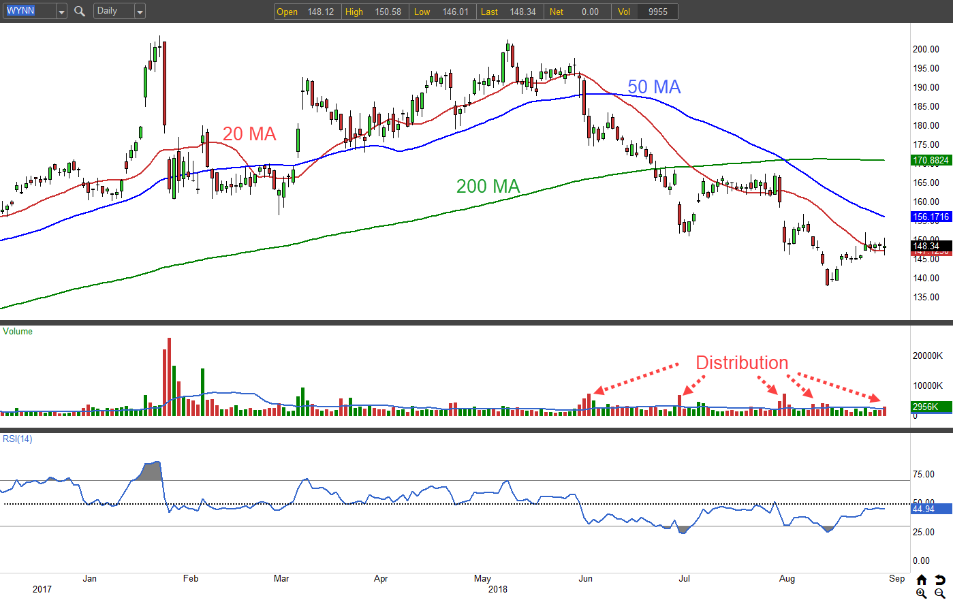Click the WYNN ticker input field

pos(29,12)
